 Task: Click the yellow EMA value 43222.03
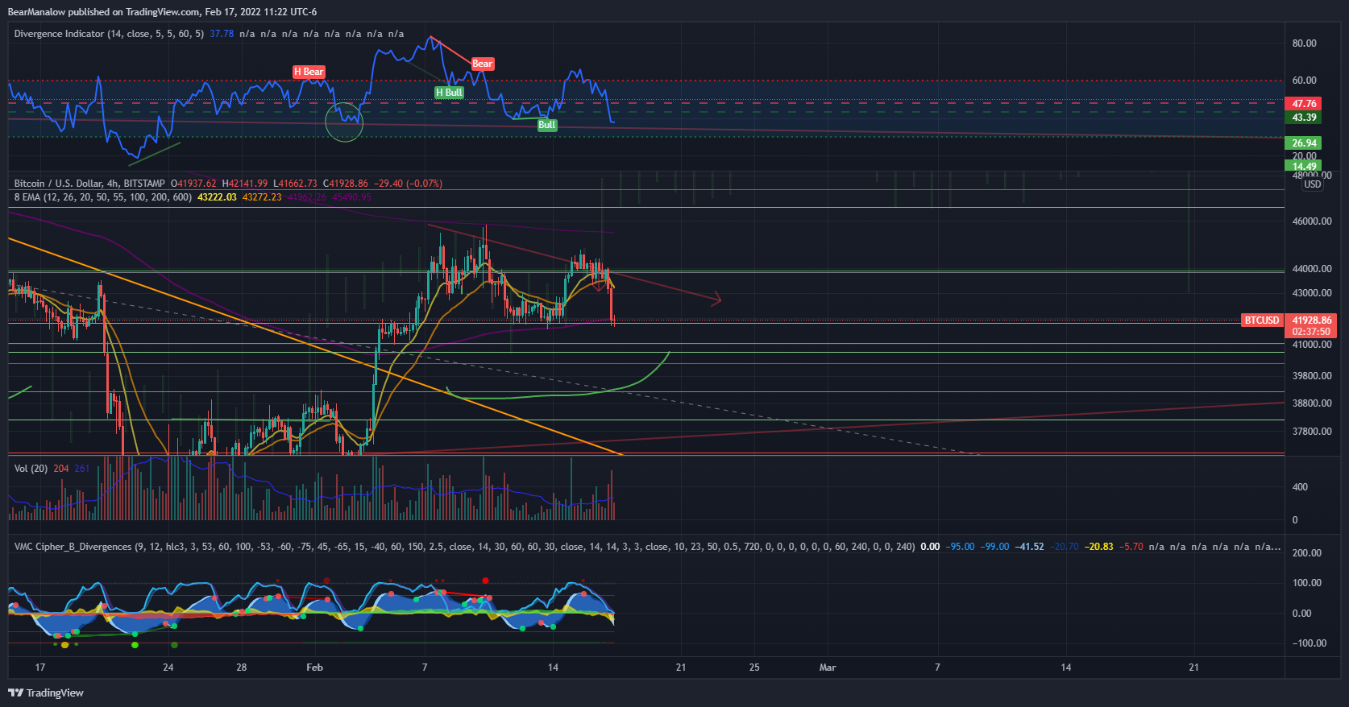pos(217,197)
